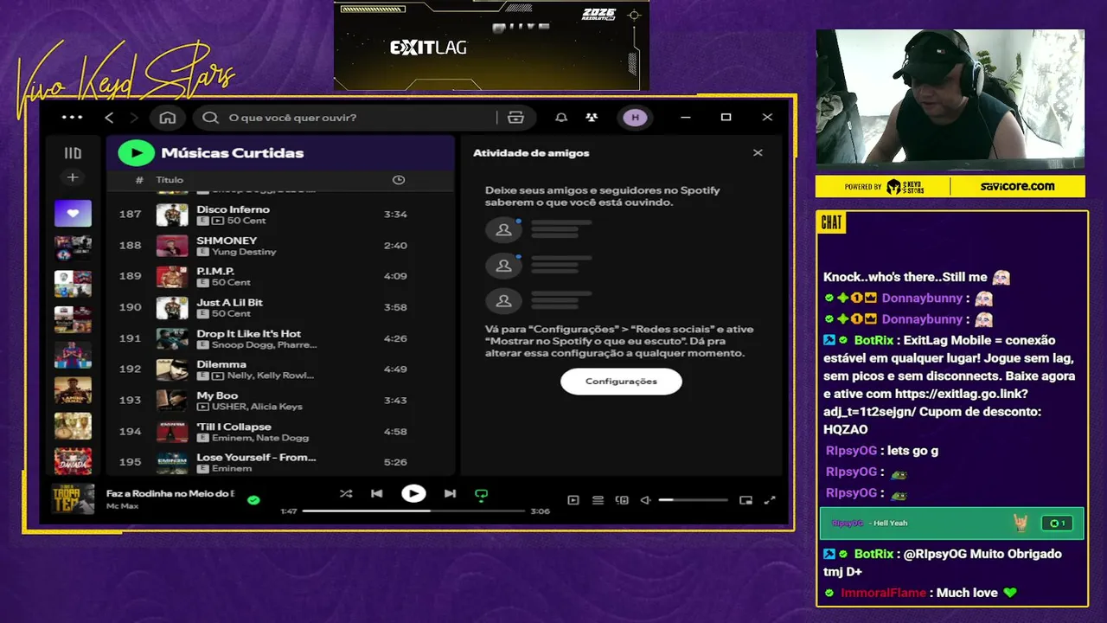Image resolution: width=1107 pixels, height=623 pixels.
Task: Click Disco Inferno album cover
Action: [x=172, y=215]
